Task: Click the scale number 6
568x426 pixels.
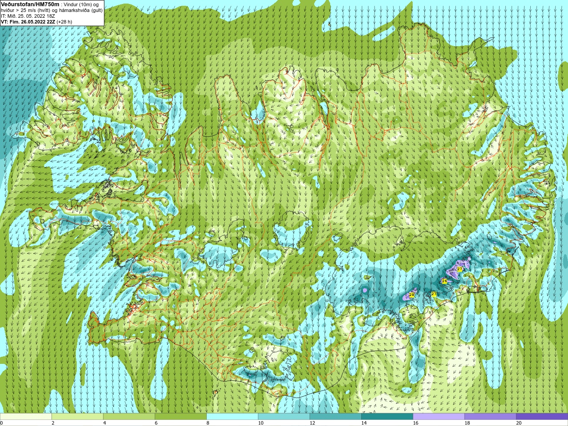Action: pos(156,423)
